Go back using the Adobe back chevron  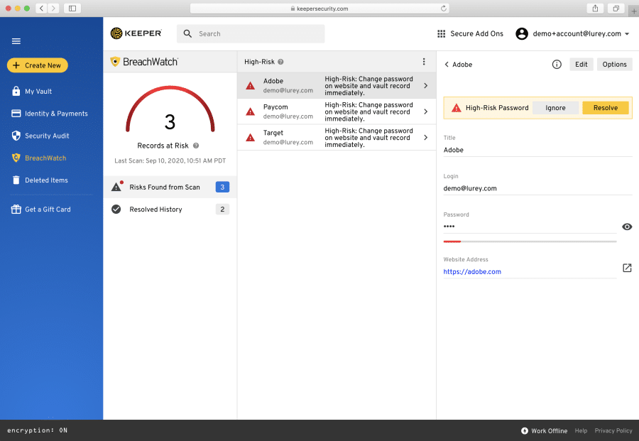click(447, 65)
